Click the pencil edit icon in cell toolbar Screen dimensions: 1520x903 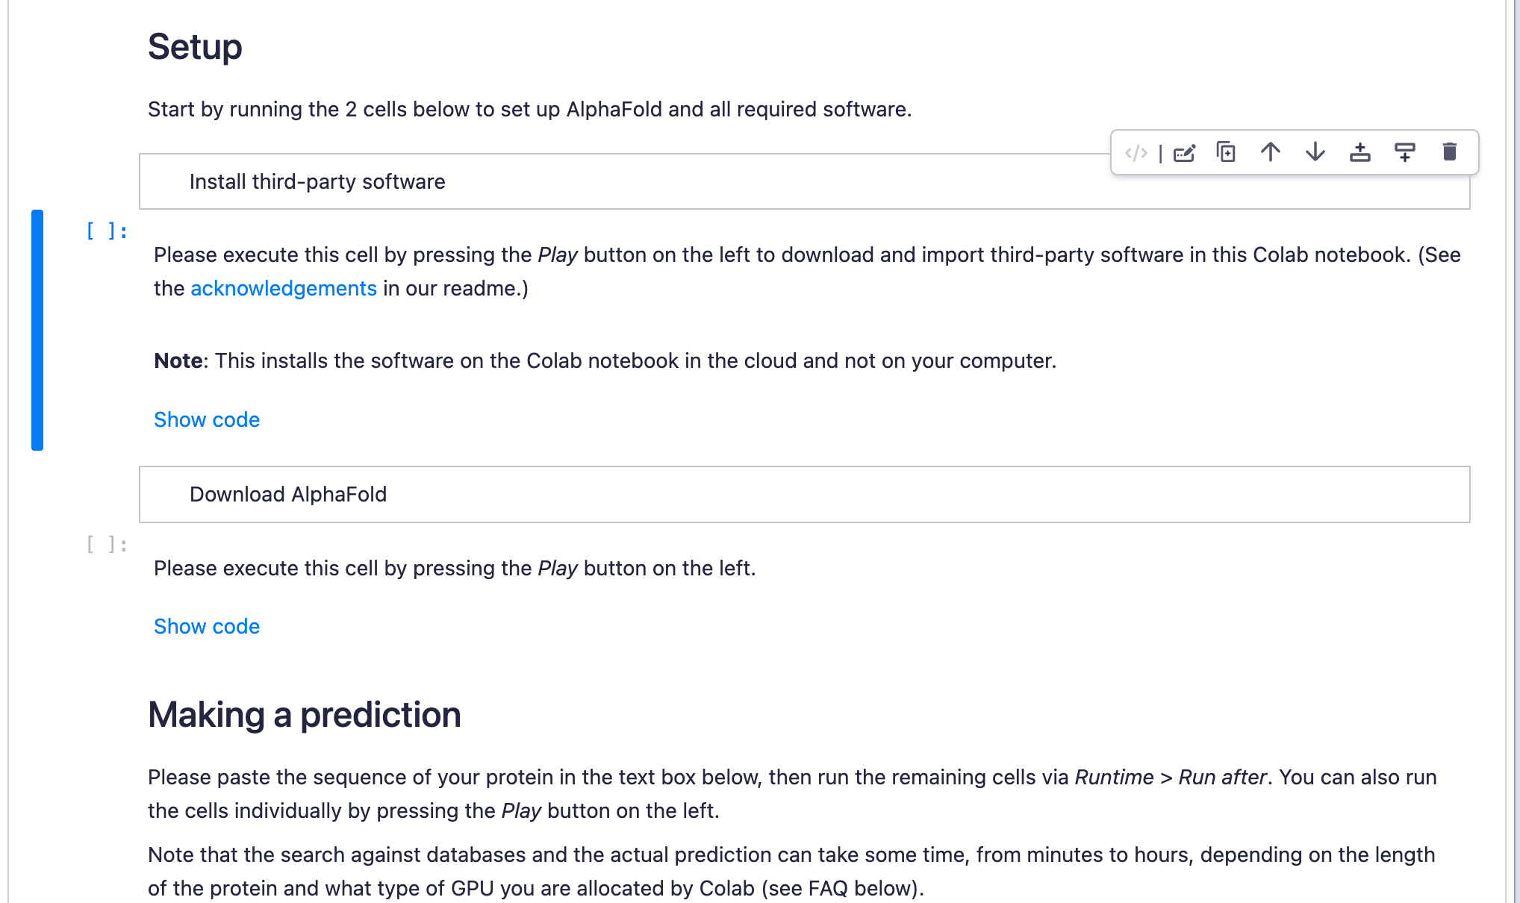[1184, 153]
